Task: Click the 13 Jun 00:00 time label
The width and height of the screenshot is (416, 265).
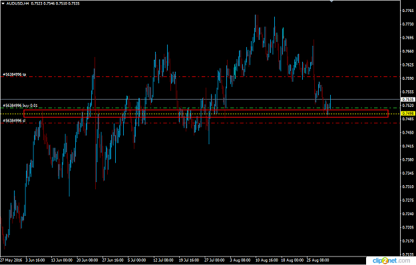Action: 61,260
